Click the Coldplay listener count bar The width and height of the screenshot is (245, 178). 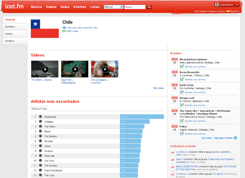coord(135,122)
